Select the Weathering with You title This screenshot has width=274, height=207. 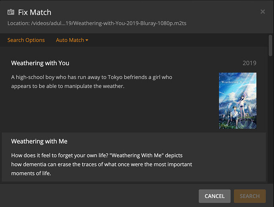(x=40, y=63)
